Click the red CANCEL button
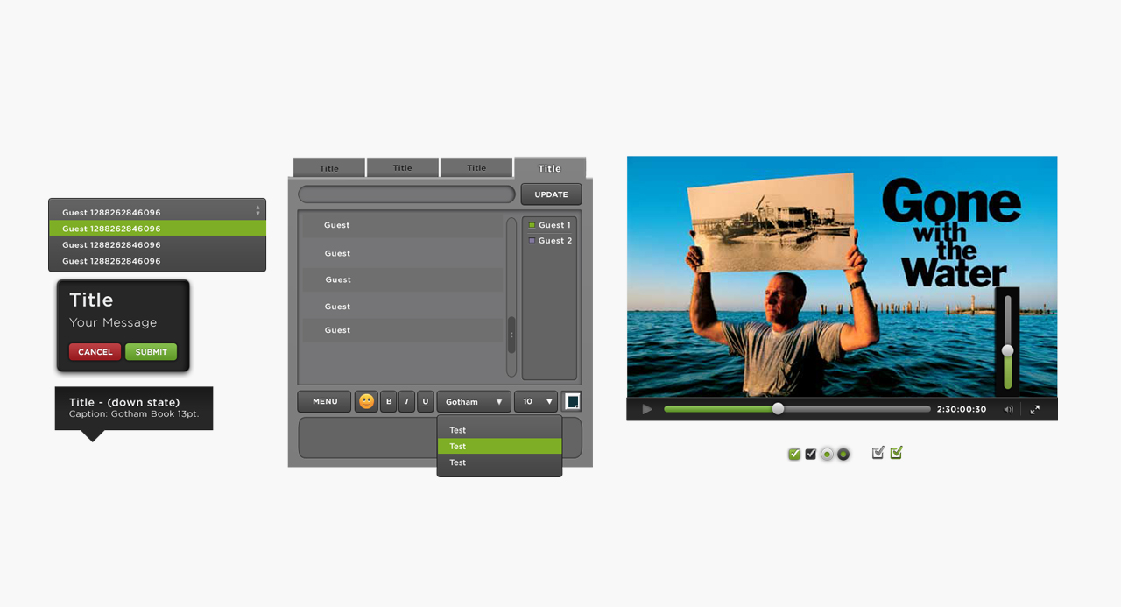Viewport: 1121px width, 607px height. coord(95,352)
